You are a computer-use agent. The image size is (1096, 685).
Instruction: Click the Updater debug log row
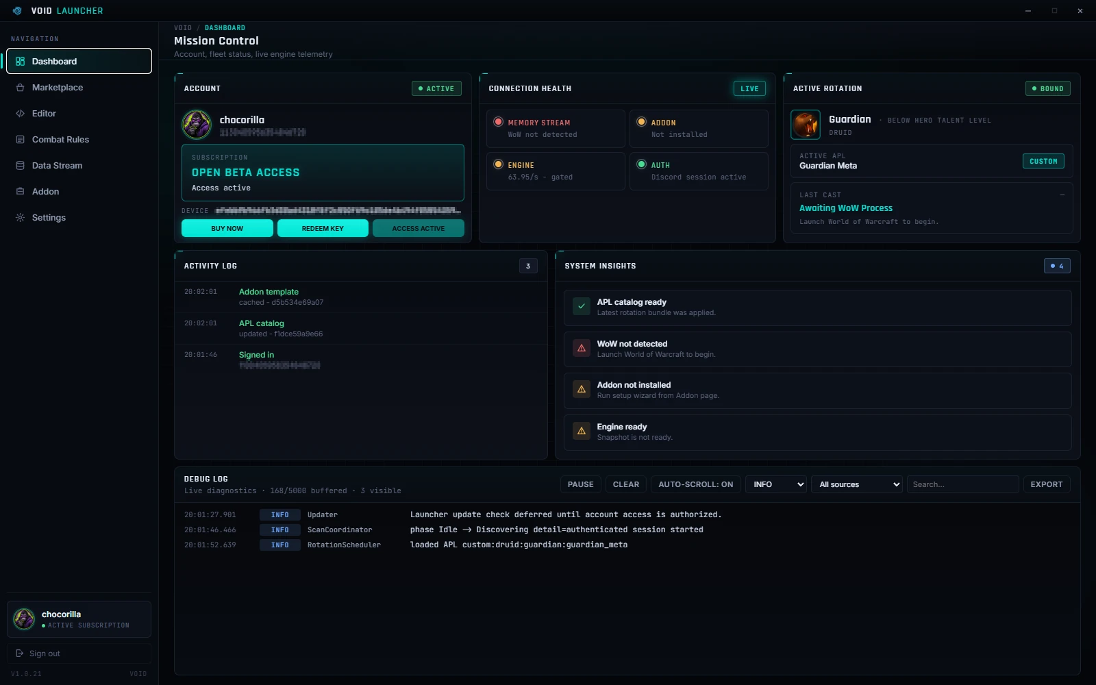point(627,514)
